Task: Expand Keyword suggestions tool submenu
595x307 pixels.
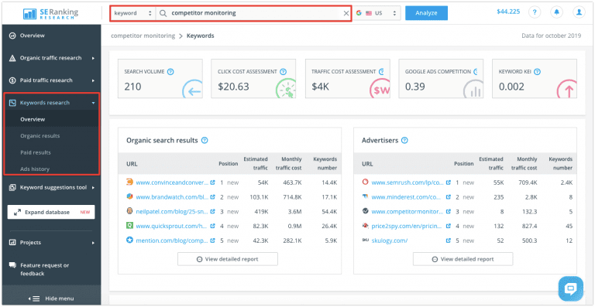Action: pyautogui.click(x=93, y=187)
